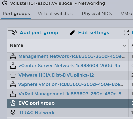Open vCenter Server Network-1c883603 link
The image size is (133, 119).
pyautogui.click(x=71, y=66)
